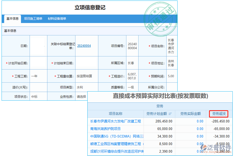This screenshot has height=156, width=234.
Task: Open the 项目施工清单 tab
Action: pyautogui.click(x=33, y=18)
